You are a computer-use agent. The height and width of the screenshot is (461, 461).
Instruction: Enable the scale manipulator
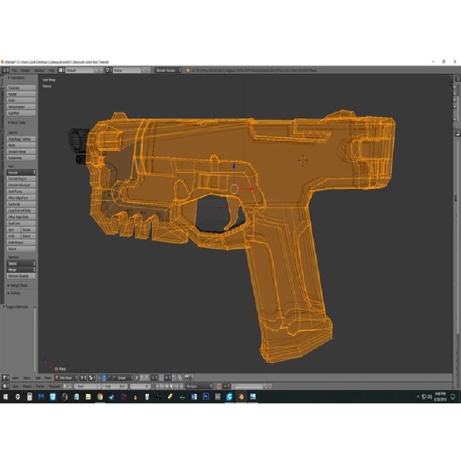[114, 378]
